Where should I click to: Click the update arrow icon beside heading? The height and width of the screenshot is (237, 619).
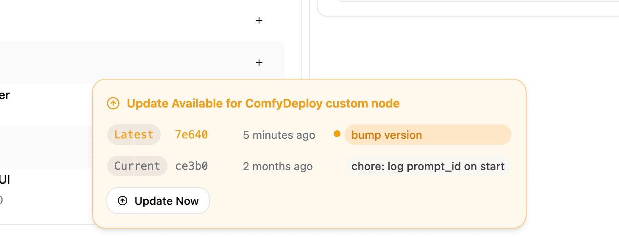[113, 103]
